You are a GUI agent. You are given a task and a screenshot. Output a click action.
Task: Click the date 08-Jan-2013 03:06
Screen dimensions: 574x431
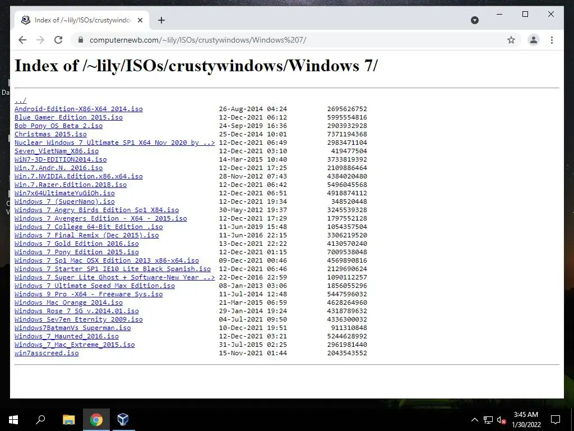(x=253, y=286)
